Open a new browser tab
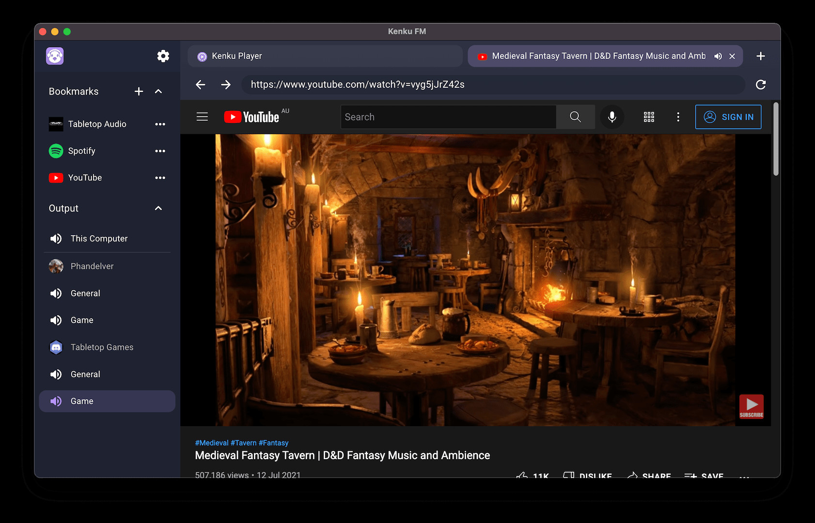The image size is (815, 523). 761,56
